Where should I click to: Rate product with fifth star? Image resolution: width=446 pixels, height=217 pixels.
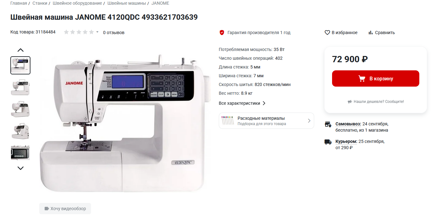click(91, 32)
